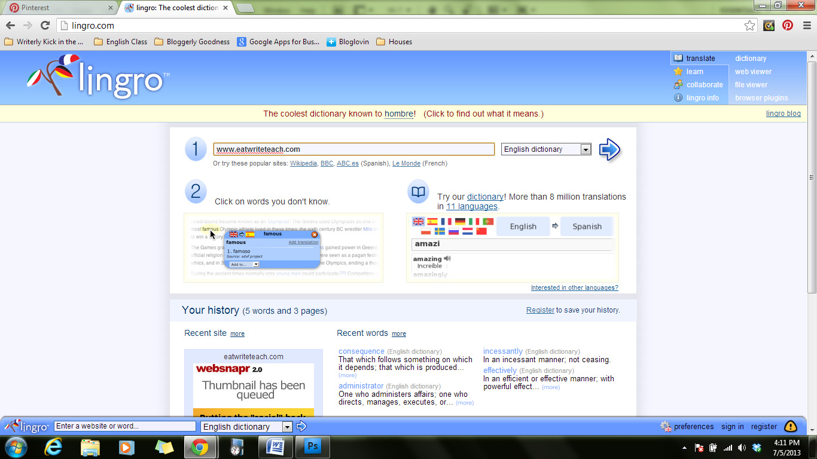Image resolution: width=817 pixels, height=459 pixels.
Task: Click the big blue go arrow
Action: (609, 149)
